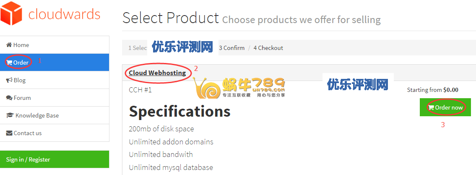476x175 pixels.
Task: Open the Home sidebar item
Action: click(55, 45)
